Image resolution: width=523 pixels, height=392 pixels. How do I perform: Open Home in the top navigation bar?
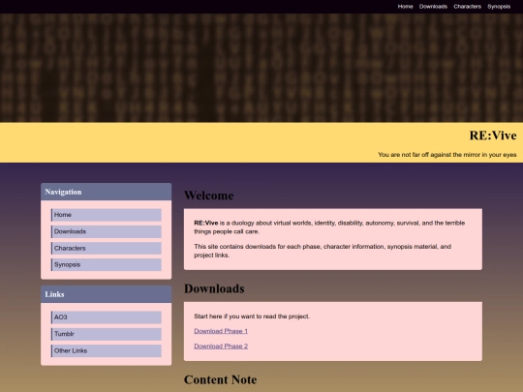click(405, 7)
